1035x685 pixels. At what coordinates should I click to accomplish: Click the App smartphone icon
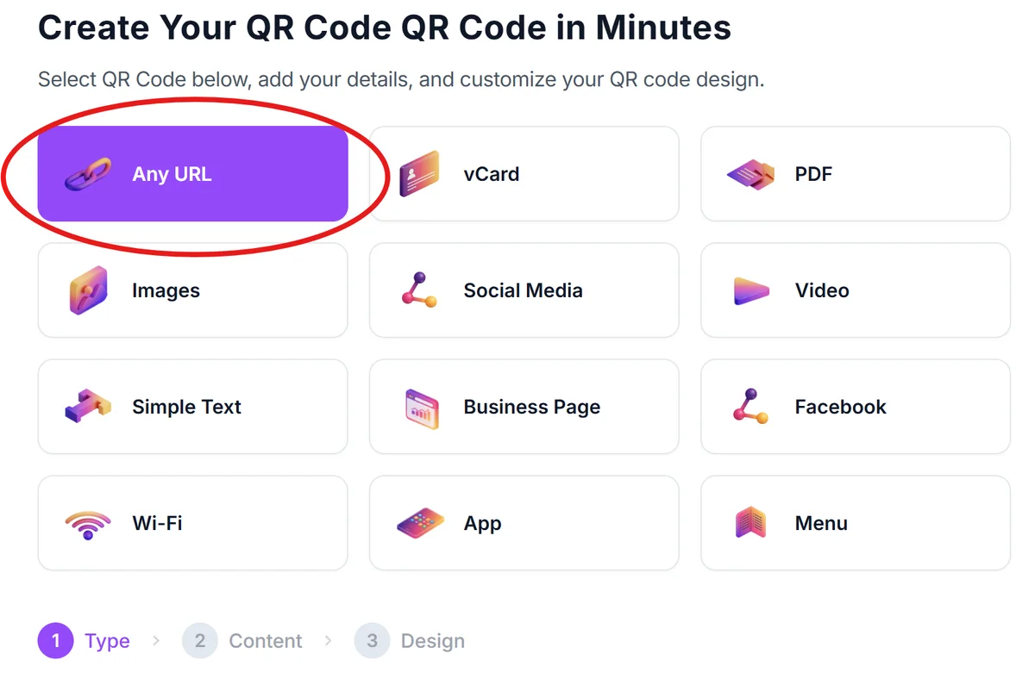(x=421, y=522)
